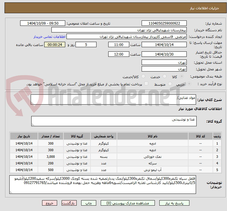Select the خدمت radio button
The width and height of the screenshot is (227, 211).
(164, 76)
